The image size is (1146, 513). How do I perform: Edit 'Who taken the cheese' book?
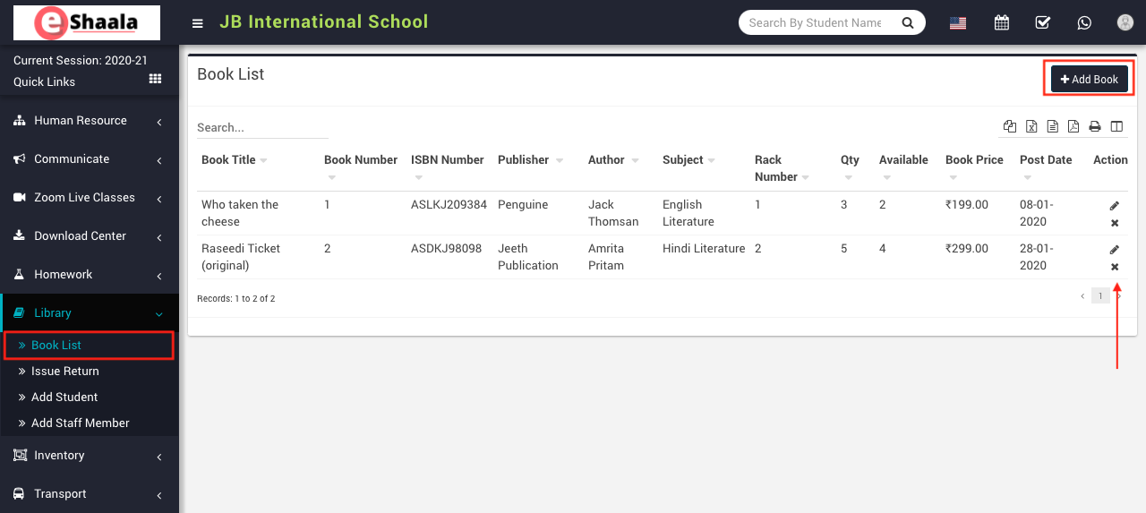coord(1115,206)
